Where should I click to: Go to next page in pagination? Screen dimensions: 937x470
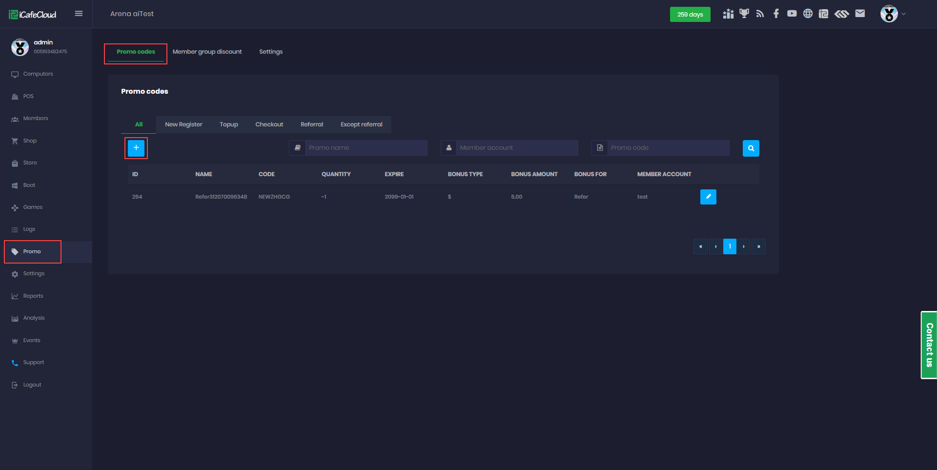point(743,246)
